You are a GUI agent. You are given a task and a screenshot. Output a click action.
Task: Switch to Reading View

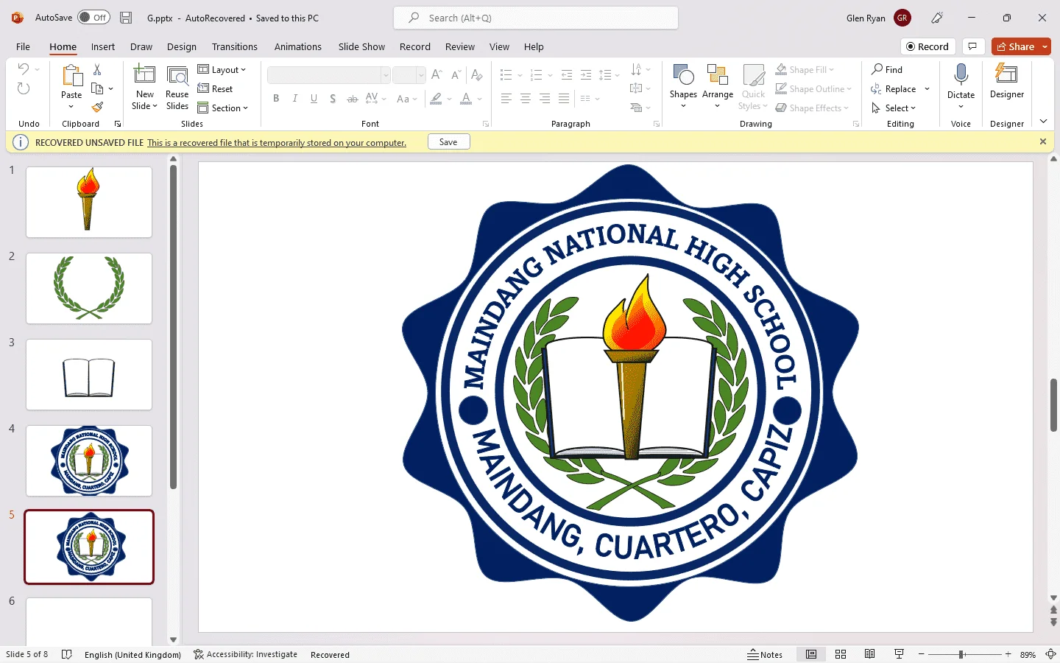(x=869, y=654)
